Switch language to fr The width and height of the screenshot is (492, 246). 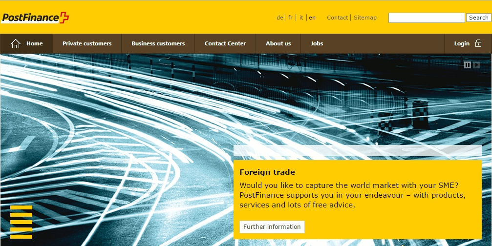290,18
